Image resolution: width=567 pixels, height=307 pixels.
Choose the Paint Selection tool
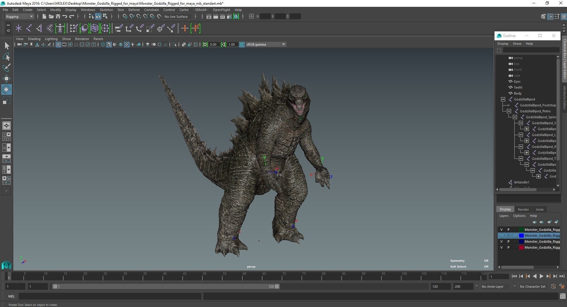[7, 68]
